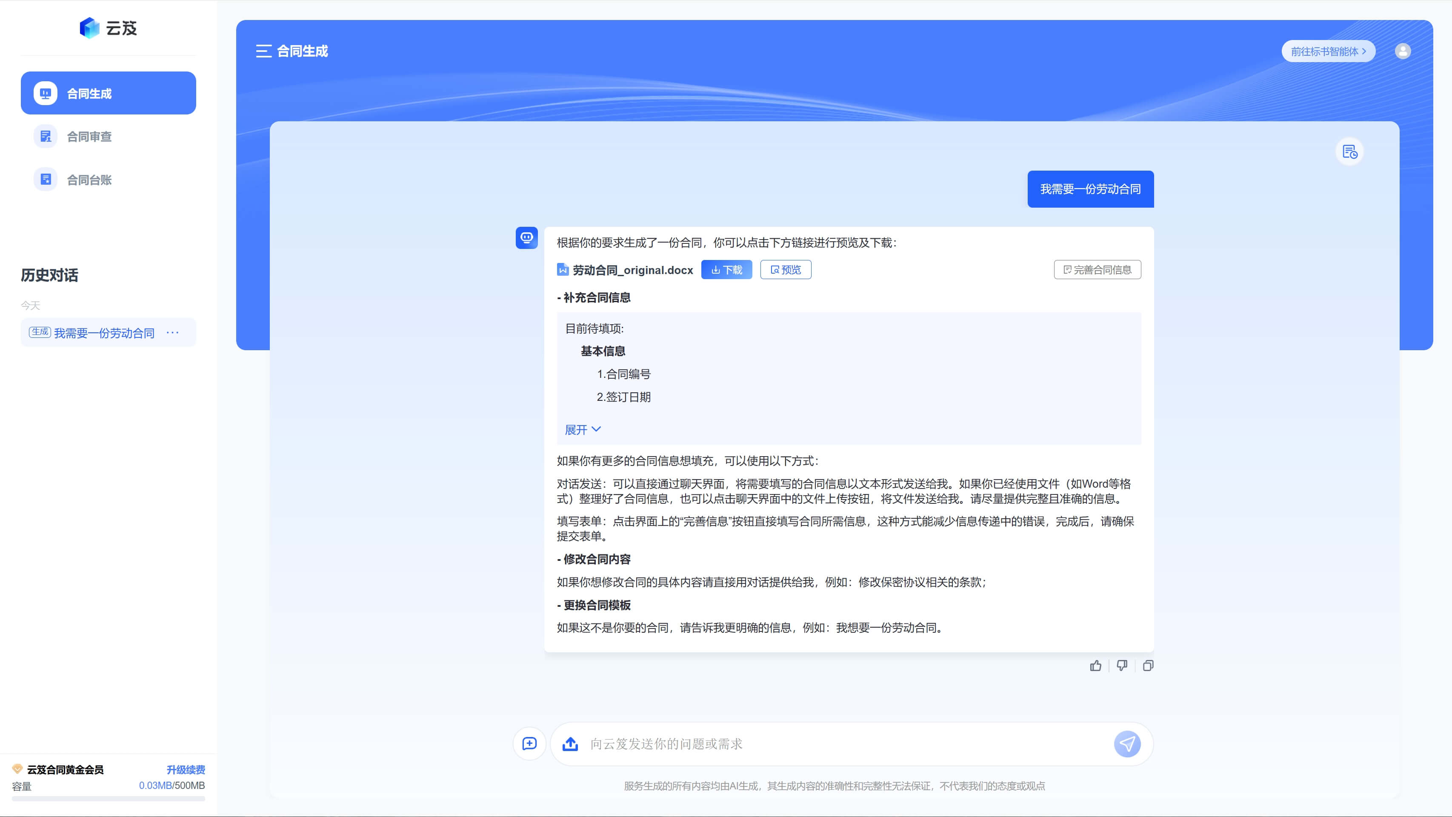
Task: Click the 升级续费 upgrade link
Action: 186,770
